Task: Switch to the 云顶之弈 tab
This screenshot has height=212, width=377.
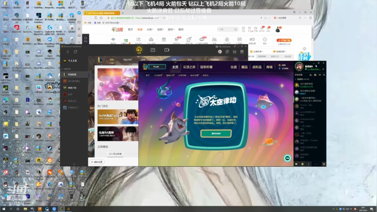Action: 189,67
